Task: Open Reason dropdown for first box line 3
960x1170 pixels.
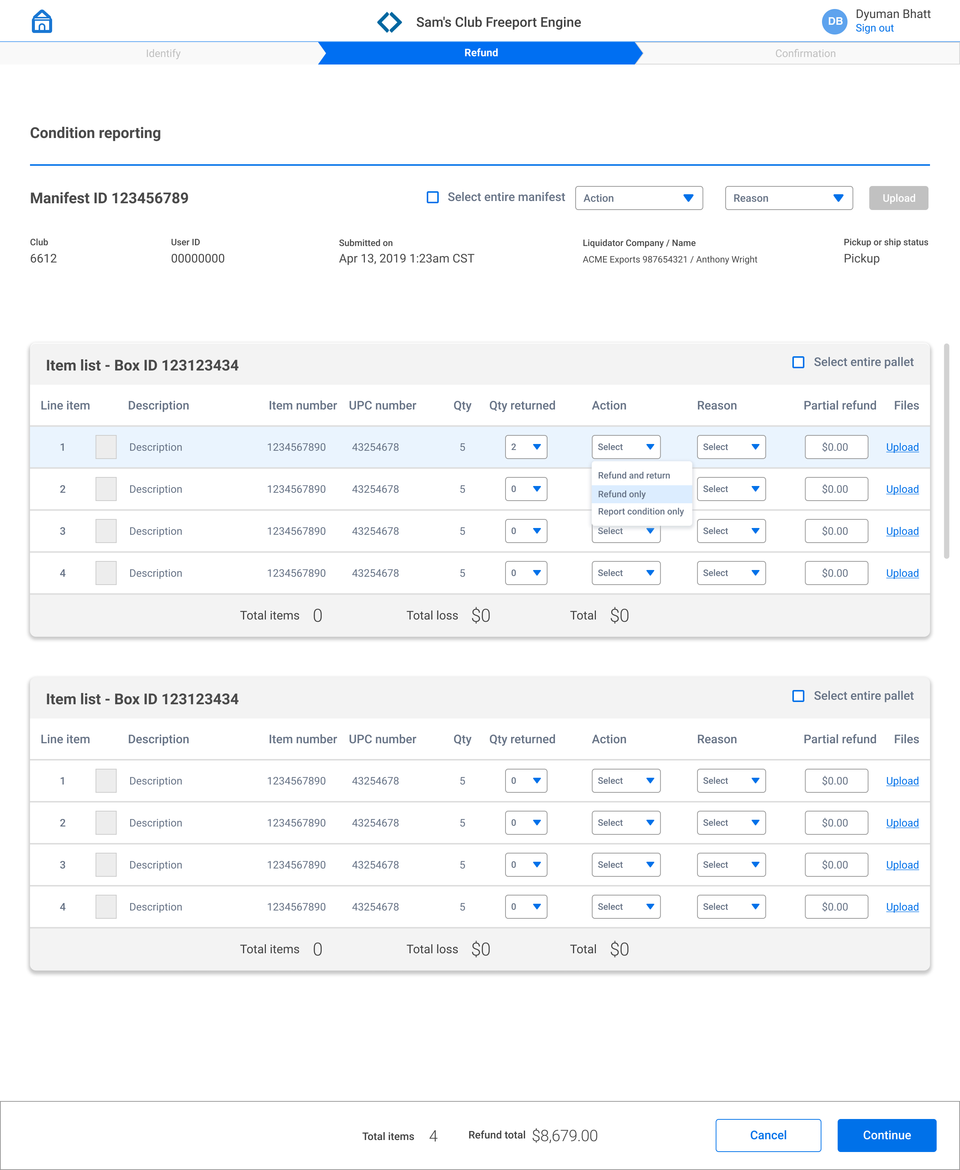Action: (731, 531)
